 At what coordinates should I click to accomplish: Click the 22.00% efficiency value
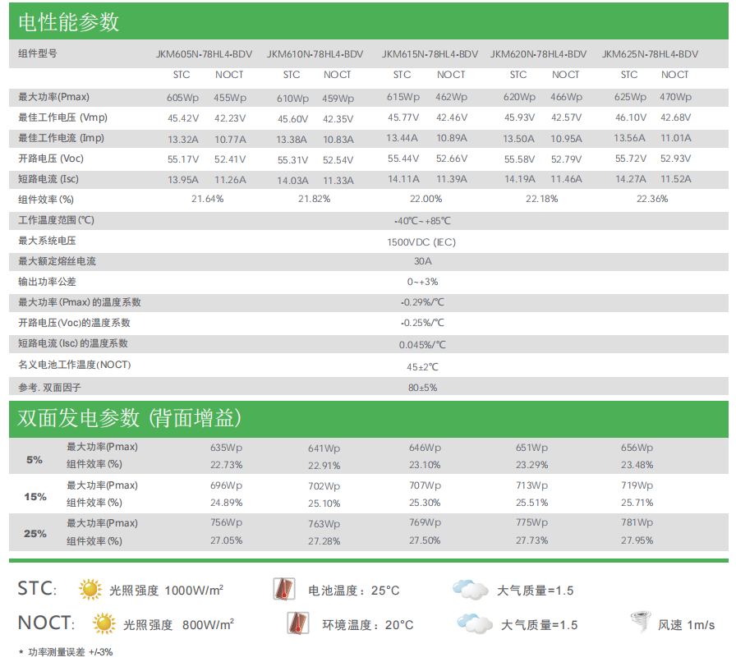click(x=425, y=199)
